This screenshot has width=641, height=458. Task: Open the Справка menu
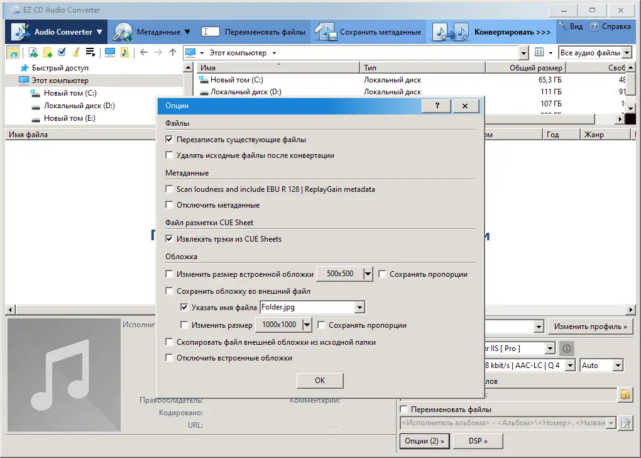click(611, 26)
